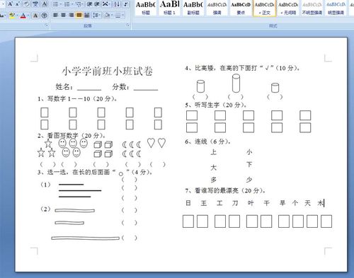Click the character 少 in 连线
The height and width of the screenshot is (278, 354).
(x=249, y=180)
